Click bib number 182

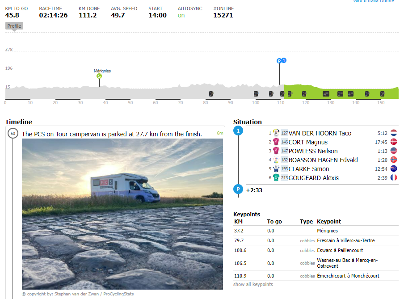(284, 160)
